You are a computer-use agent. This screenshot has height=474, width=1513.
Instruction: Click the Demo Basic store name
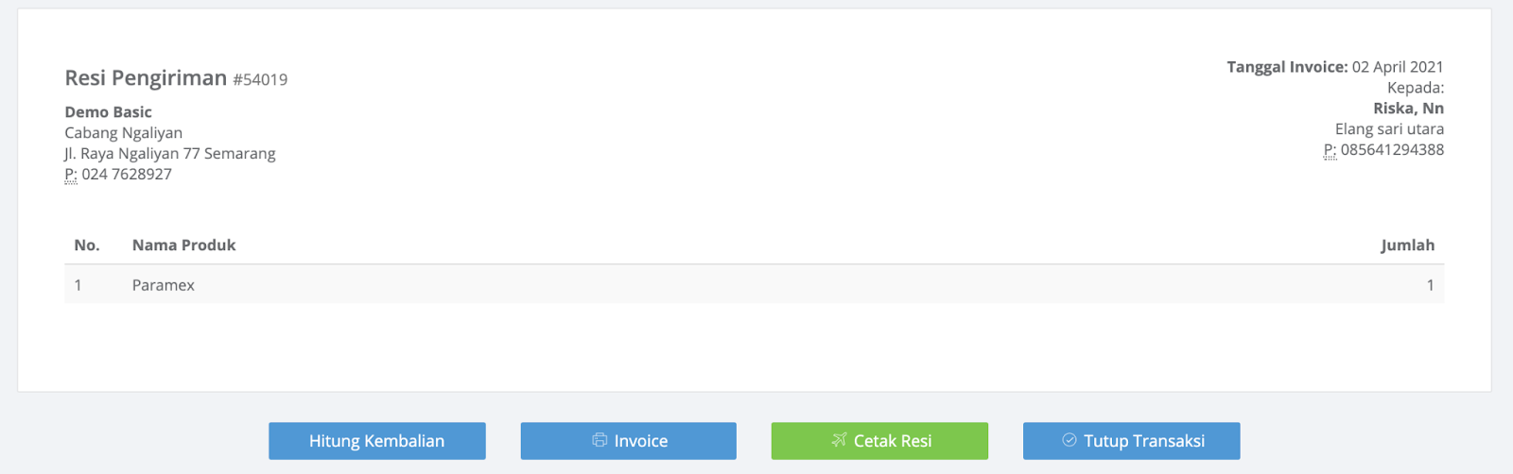[x=108, y=112]
